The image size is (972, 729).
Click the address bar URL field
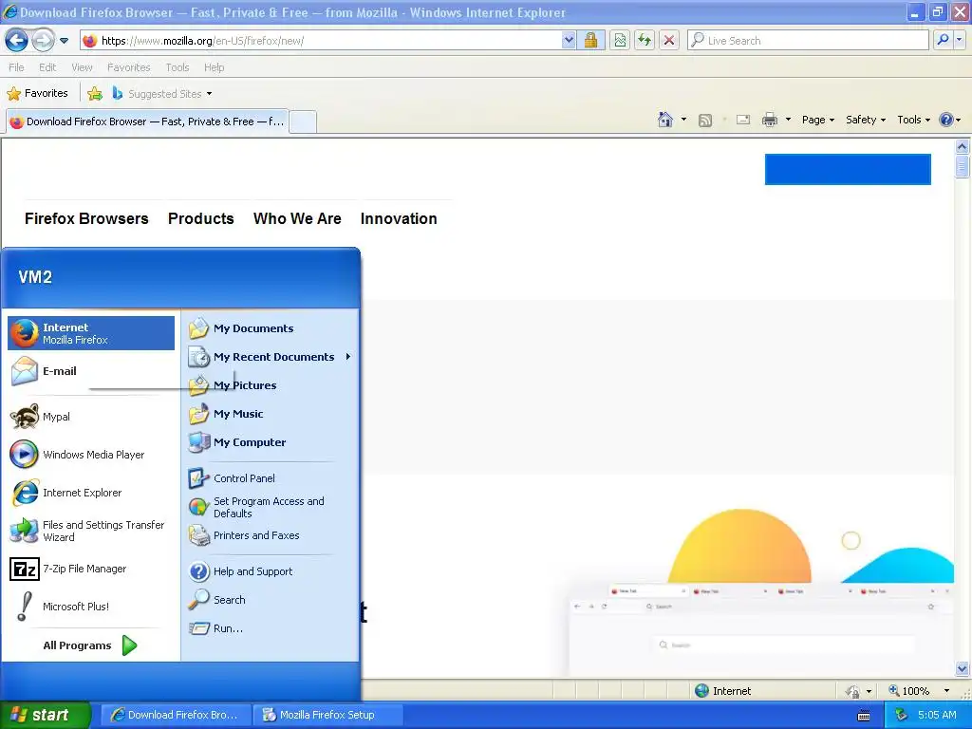(321, 41)
